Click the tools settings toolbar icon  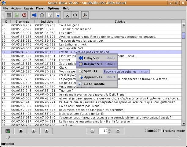pos(85,15)
